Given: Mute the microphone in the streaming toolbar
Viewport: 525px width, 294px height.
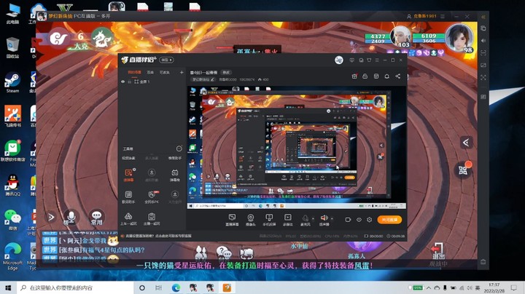Looking at the screenshot, I should click(x=305, y=220).
